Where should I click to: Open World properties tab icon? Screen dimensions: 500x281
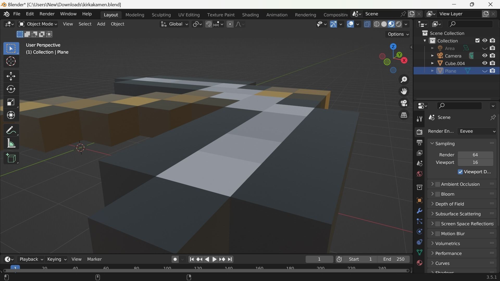tap(419, 174)
